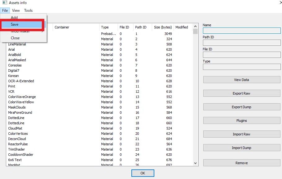Select the ColorWaveOrange asset row
The image size is (282, 179).
coord(99,97)
